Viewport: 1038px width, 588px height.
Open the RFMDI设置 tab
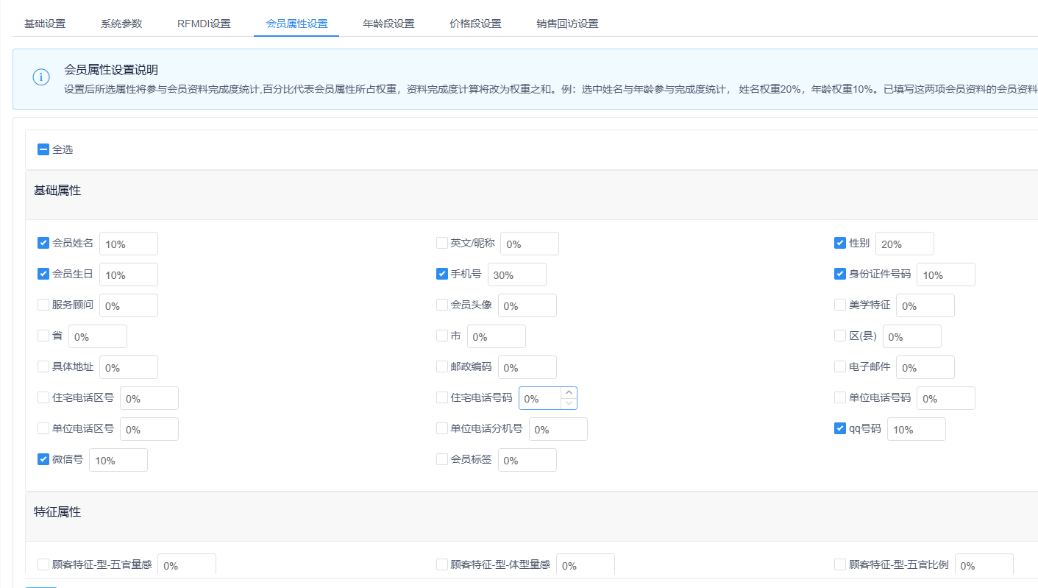pos(204,24)
